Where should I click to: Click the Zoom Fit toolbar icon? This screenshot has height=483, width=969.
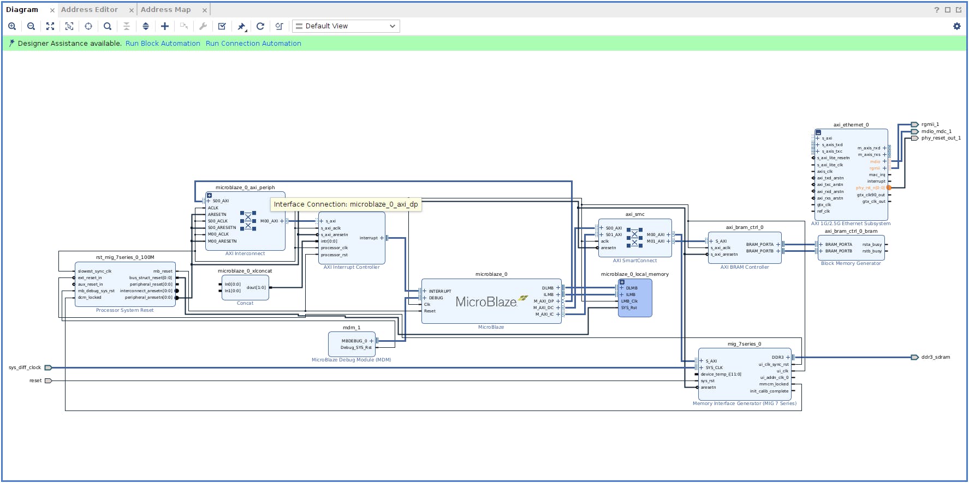[x=50, y=26]
